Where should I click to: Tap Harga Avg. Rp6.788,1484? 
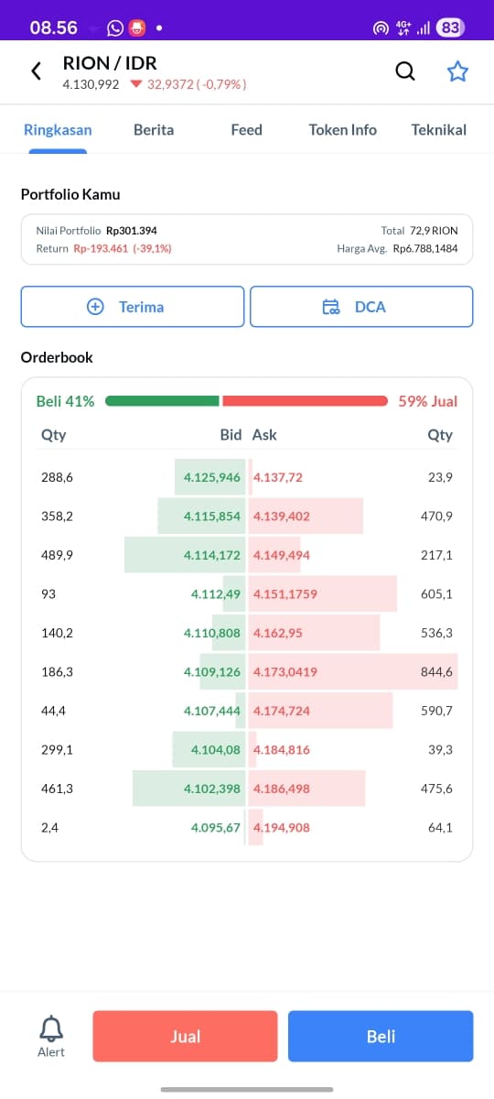(398, 248)
